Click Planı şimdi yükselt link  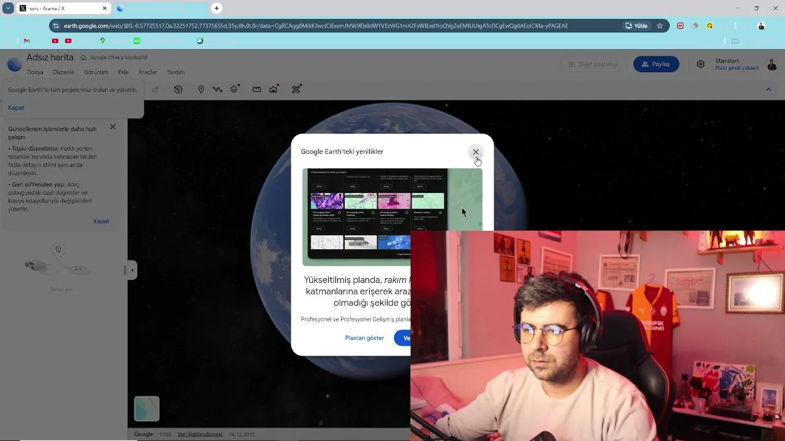pos(737,68)
